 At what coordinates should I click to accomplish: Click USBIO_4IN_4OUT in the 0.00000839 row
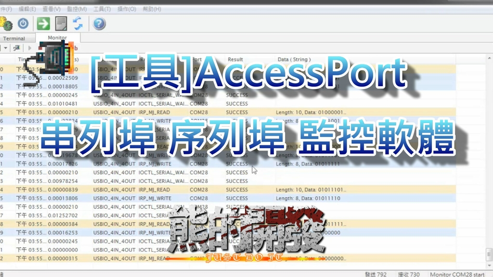(114, 189)
